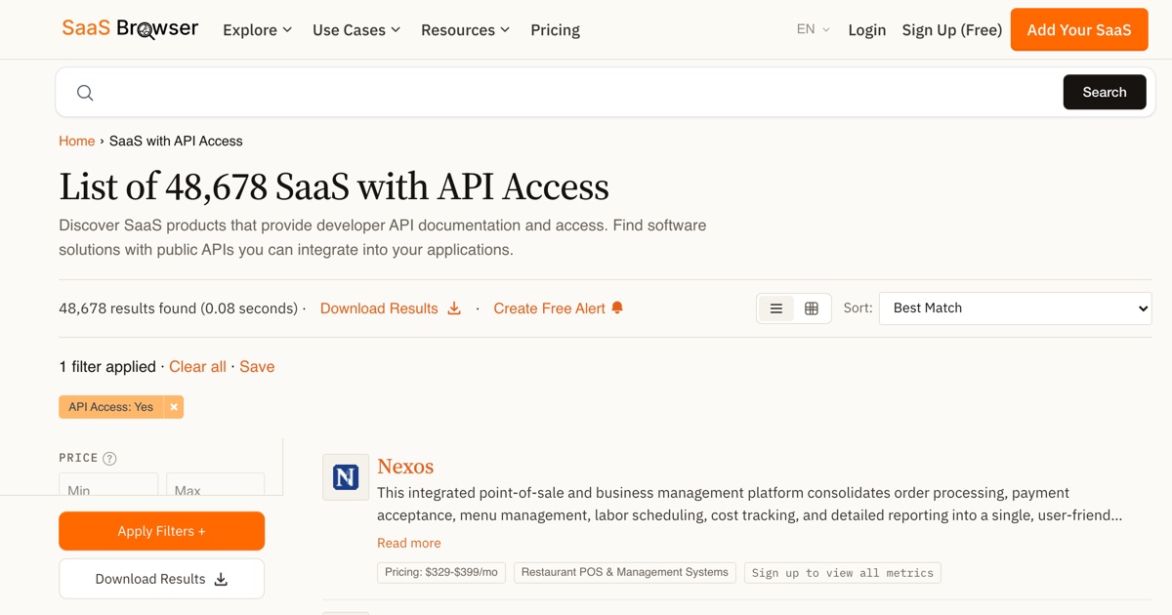Save the current filter set
Viewport: 1172px width, 615px height.
[257, 367]
